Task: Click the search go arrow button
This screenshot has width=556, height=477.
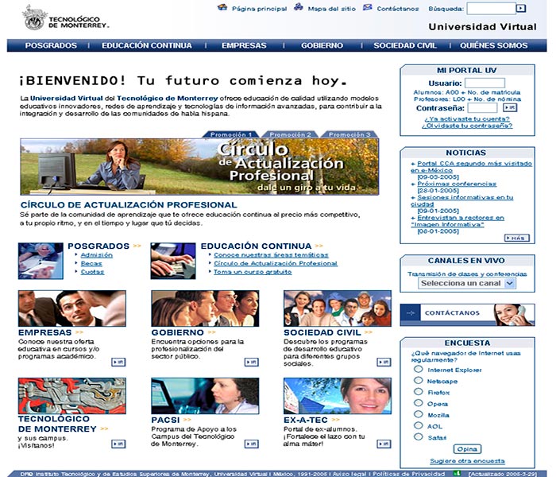Action: pos(520,8)
